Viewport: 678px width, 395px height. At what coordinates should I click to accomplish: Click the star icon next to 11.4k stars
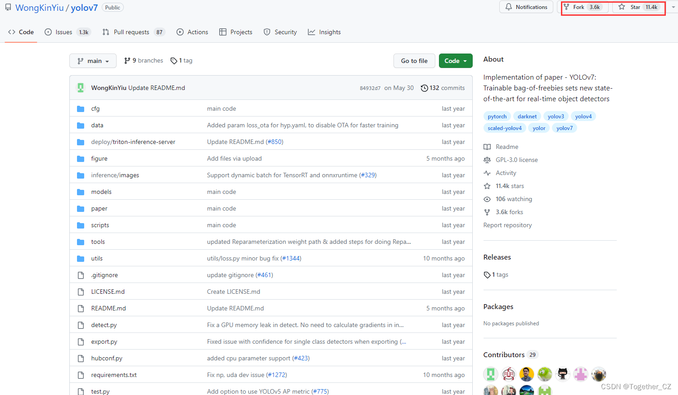[x=487, y=186]
